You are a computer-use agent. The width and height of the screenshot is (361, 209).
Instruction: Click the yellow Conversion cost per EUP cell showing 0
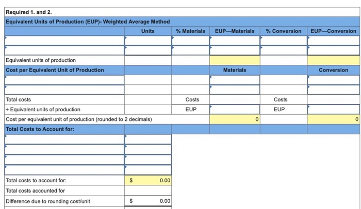tap(334, 119)
